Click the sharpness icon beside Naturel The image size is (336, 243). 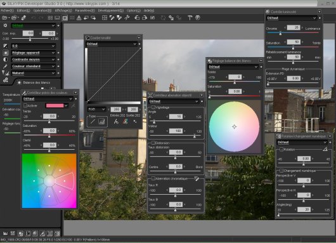click(5, 73)
